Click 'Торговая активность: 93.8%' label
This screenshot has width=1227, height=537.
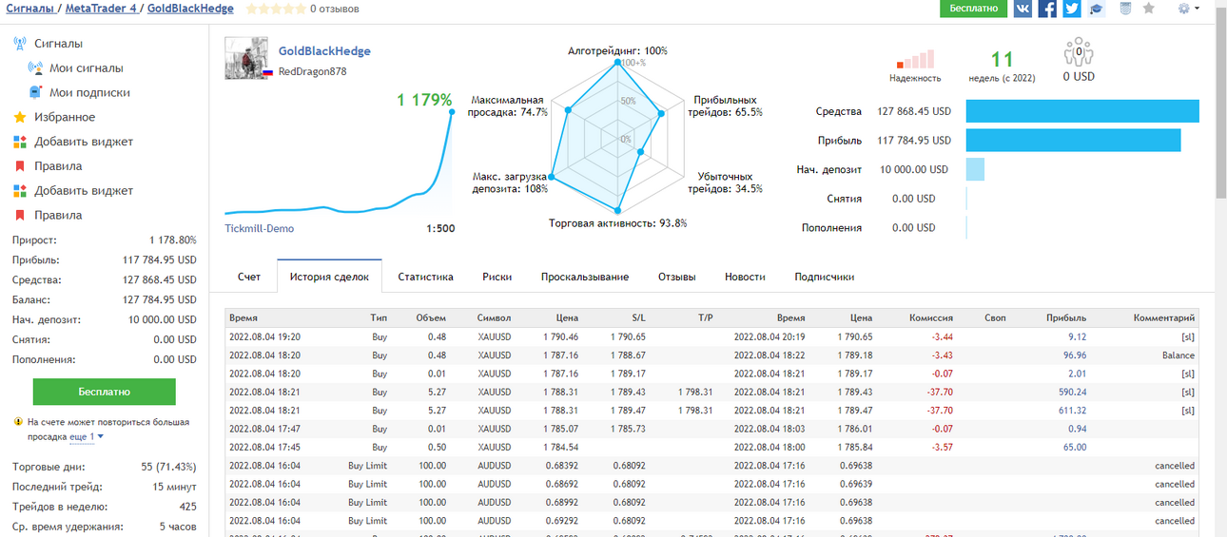coord(617,223)
